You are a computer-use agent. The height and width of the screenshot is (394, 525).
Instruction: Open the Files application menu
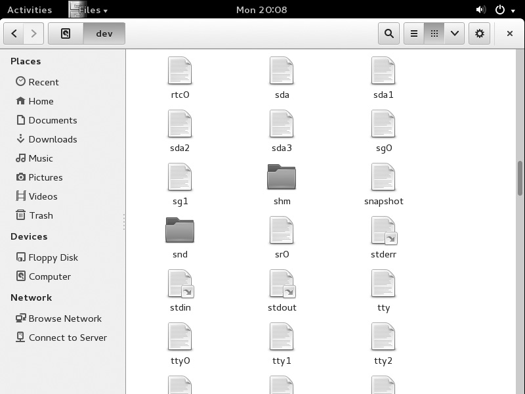(x=88, y=10)
